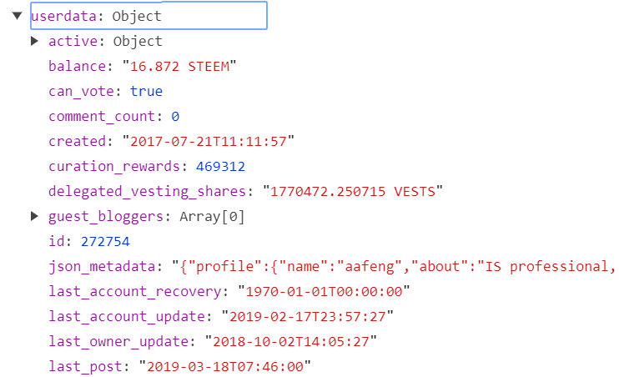Click the guest_bloggers Array[0] label
619x377 pixels.
[x=212, y=217]
